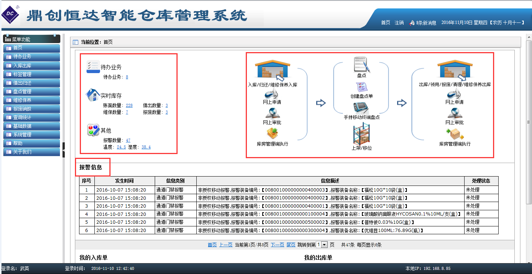This screenshot has height=274, width=532.
Task: Open the 待办业务 sidebar menu item
Action: pos(31,57)
